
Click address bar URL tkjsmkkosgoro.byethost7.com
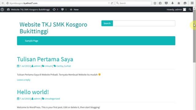point(24,3)
